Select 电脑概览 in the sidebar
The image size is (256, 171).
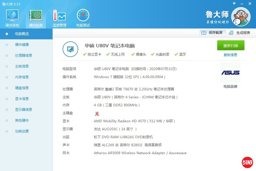(x=22, y=34)
